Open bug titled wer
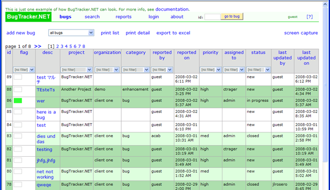The width and height of the screenshot is (330, 190). 41,101
